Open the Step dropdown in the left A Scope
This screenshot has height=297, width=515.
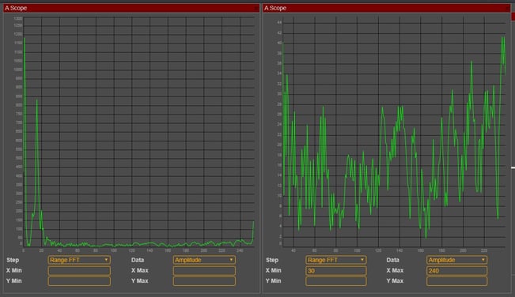click(x=79, y=260)
